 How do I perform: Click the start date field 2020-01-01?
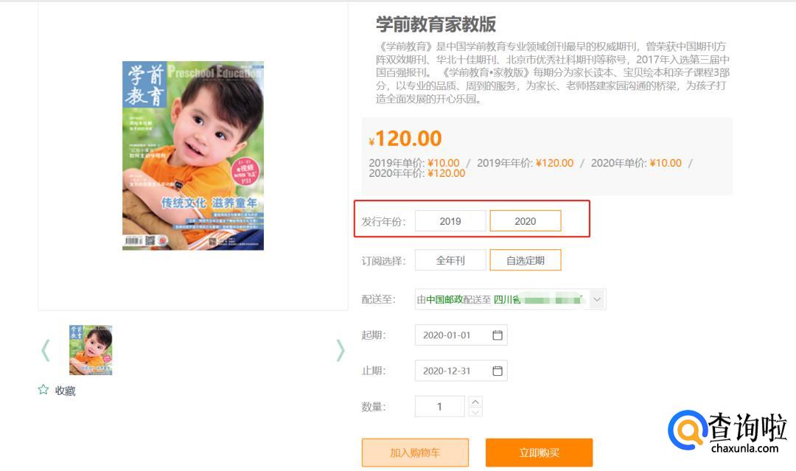(451, 335)
